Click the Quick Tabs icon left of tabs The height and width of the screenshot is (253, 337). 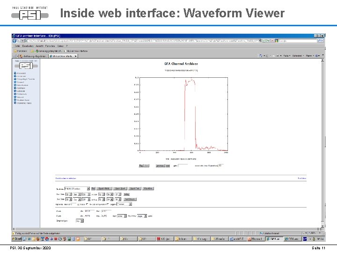[14, 56]
